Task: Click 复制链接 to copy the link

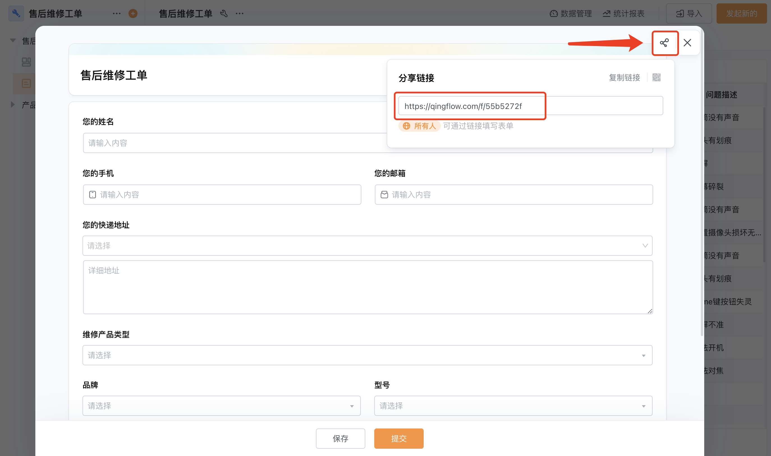Action: pos(624,77)
